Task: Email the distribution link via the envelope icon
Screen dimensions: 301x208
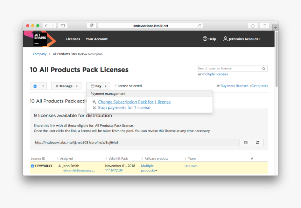Action: point(245,142)
